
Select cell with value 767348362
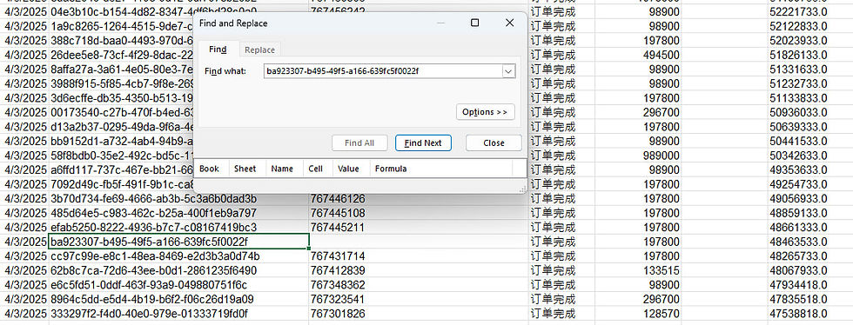(419, 285)
